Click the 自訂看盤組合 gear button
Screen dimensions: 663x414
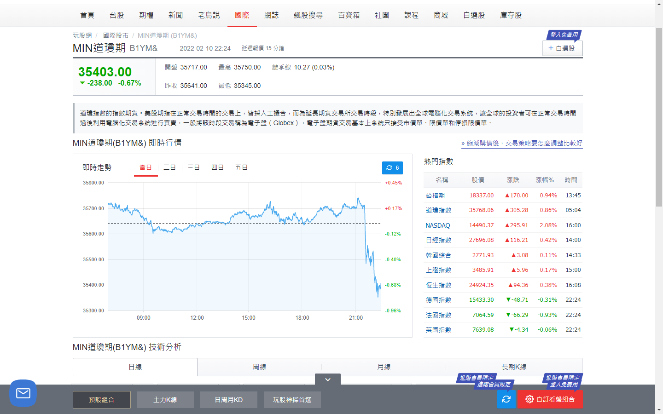pos(550,399)
